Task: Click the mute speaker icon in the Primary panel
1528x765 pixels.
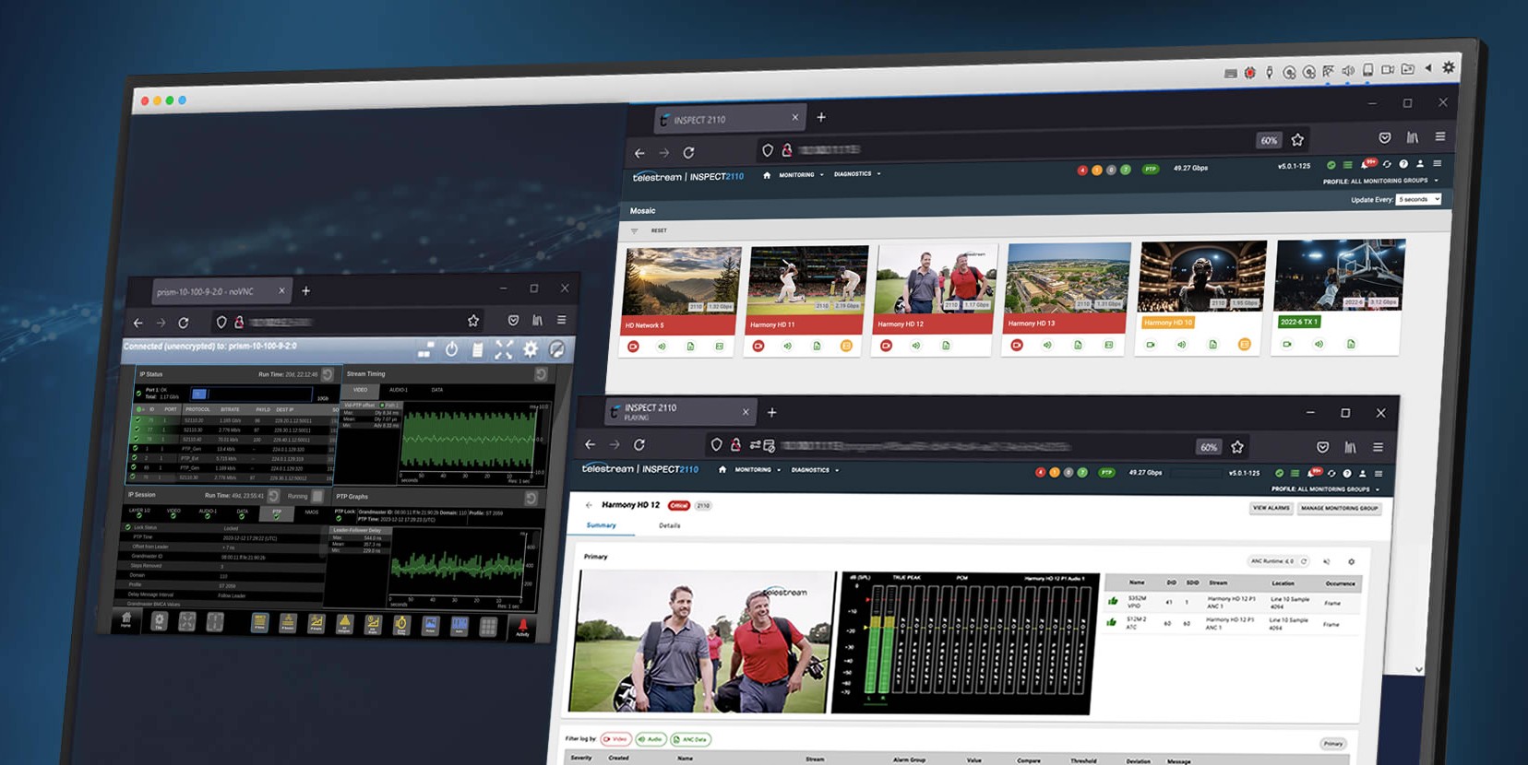Action: [1327, 561]
